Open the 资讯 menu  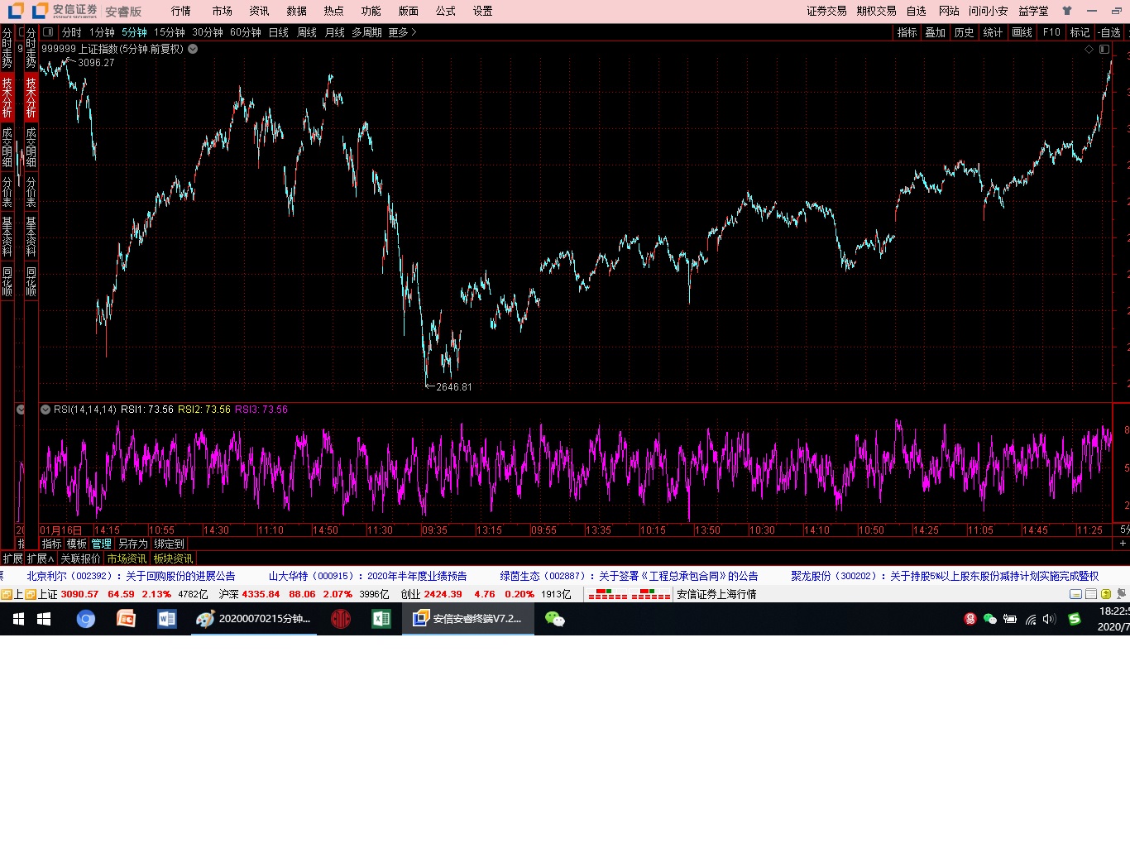click(x=260, y=11)
